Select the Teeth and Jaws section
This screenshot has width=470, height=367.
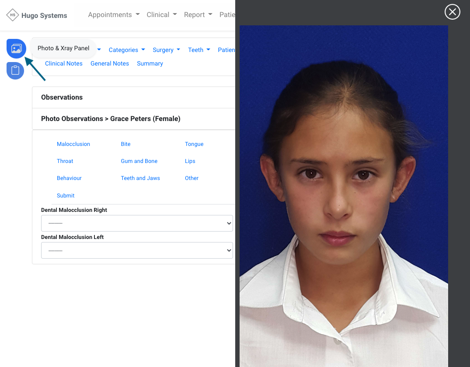140,178
